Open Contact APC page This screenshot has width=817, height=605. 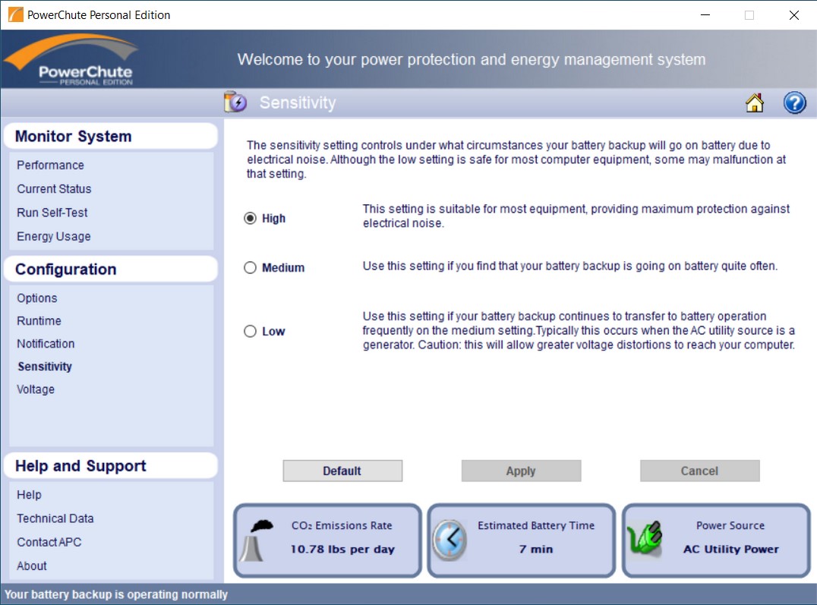click(x=49, y=542)
